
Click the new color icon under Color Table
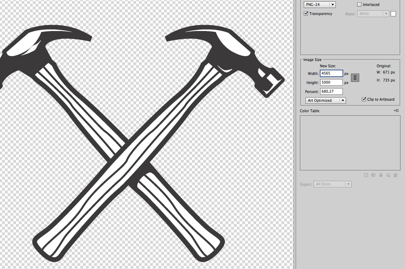(388, 175)
